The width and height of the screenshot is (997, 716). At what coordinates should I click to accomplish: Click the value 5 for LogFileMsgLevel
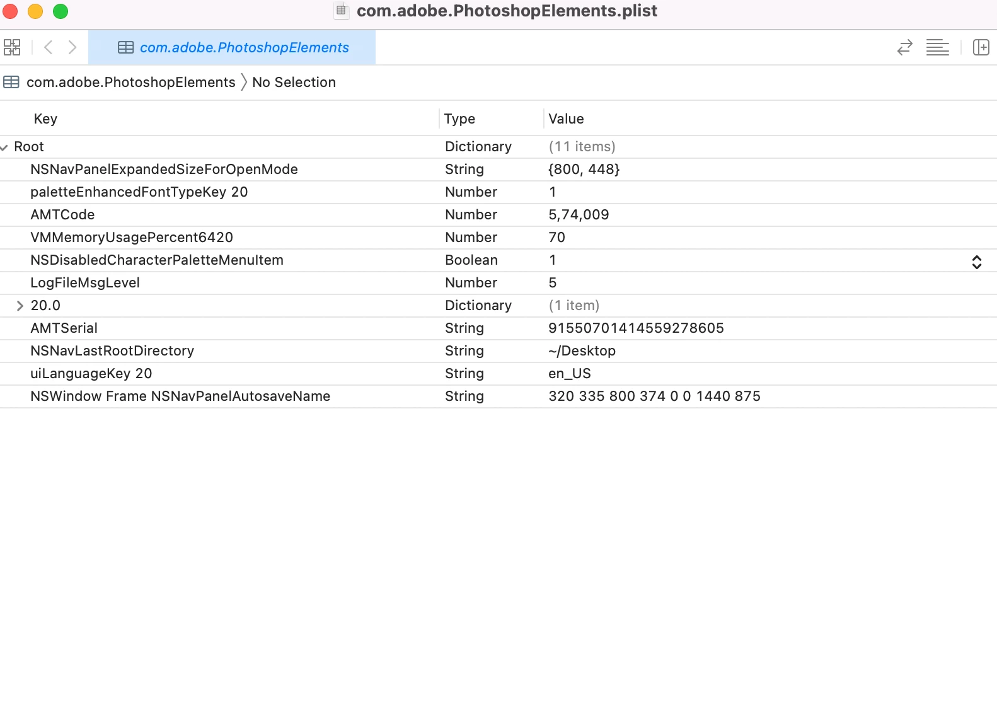[553, 282]
